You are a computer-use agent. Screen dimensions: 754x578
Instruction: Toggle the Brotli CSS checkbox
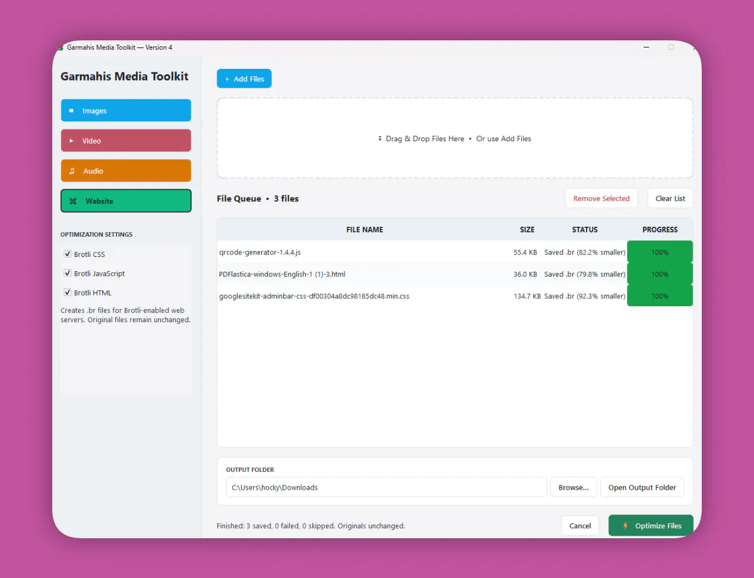68,254
